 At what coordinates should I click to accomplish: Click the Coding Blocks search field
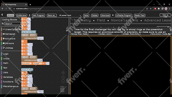click(x=12, y=24)
